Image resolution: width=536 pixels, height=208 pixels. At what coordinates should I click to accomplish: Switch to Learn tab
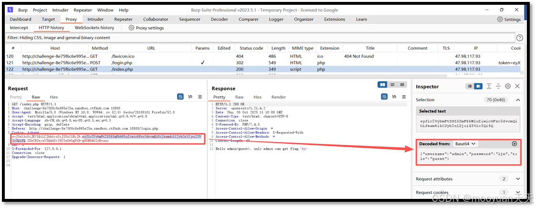(361, 20)
